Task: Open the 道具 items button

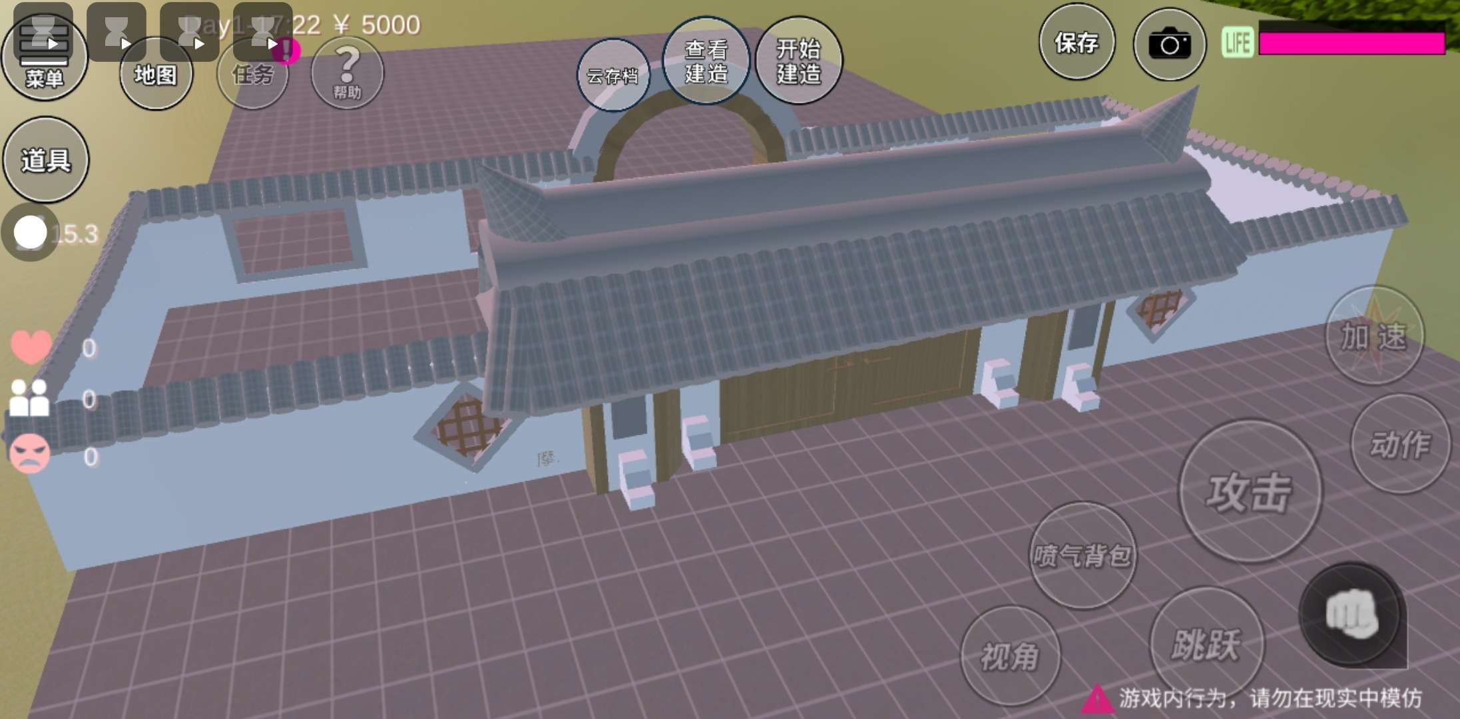Action: [x=46, y=160]
